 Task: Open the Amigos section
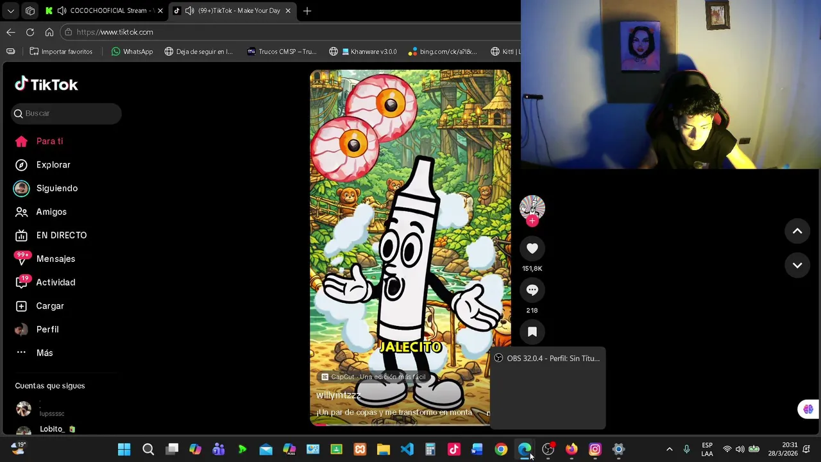41,212
